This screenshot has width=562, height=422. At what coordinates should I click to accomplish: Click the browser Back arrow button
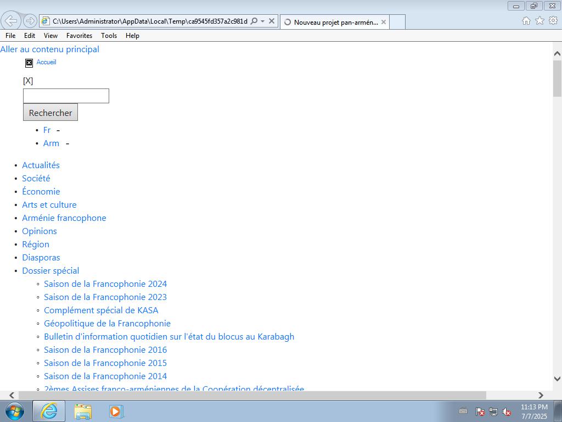(11, 21)
